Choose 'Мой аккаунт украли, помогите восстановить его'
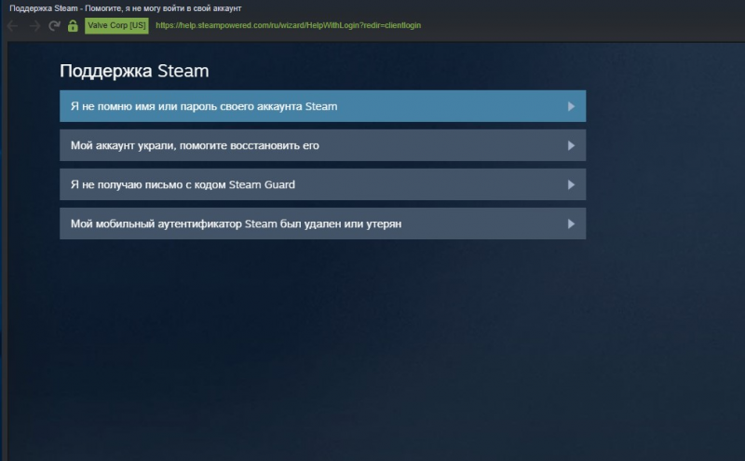Viewport: 745px width, 461px height. point(322,145)
